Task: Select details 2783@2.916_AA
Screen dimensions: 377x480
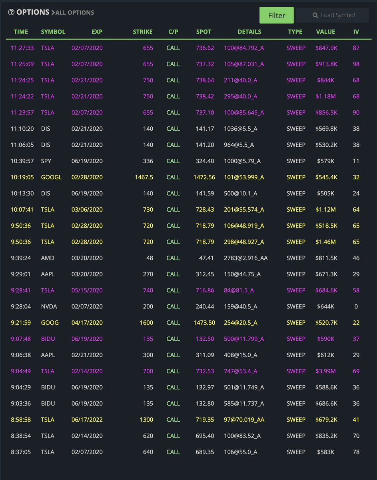Action: pos(246,258)
